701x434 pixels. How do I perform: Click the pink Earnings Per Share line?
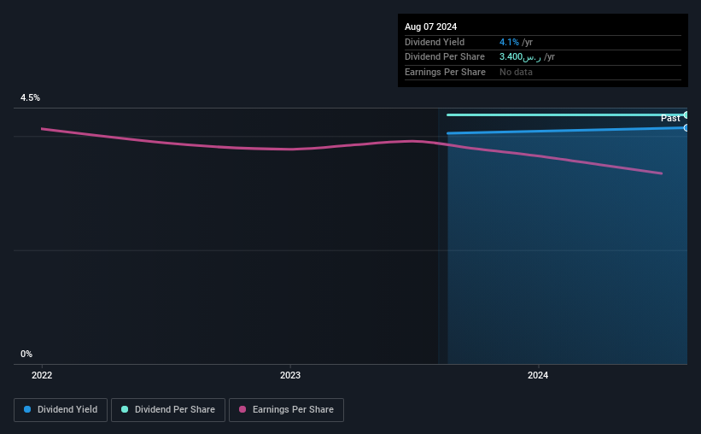tap(290, 149)
